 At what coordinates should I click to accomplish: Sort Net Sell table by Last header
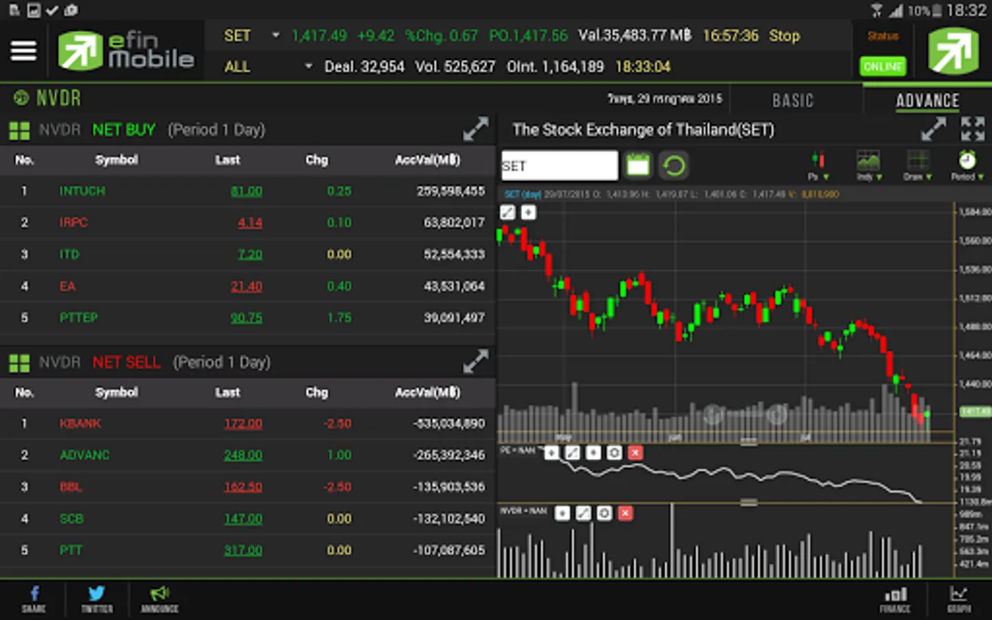point(227,392)
